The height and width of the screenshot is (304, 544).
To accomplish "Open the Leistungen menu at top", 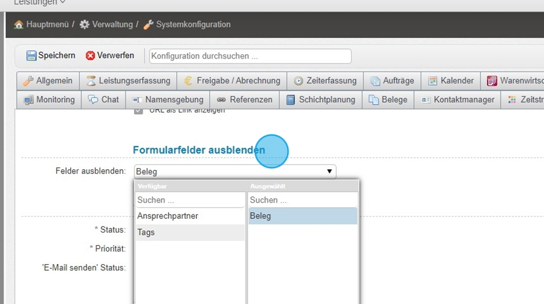I will pos(39,2).
